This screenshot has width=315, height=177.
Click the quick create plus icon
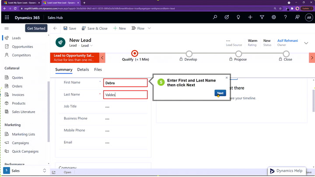(250, 17)
